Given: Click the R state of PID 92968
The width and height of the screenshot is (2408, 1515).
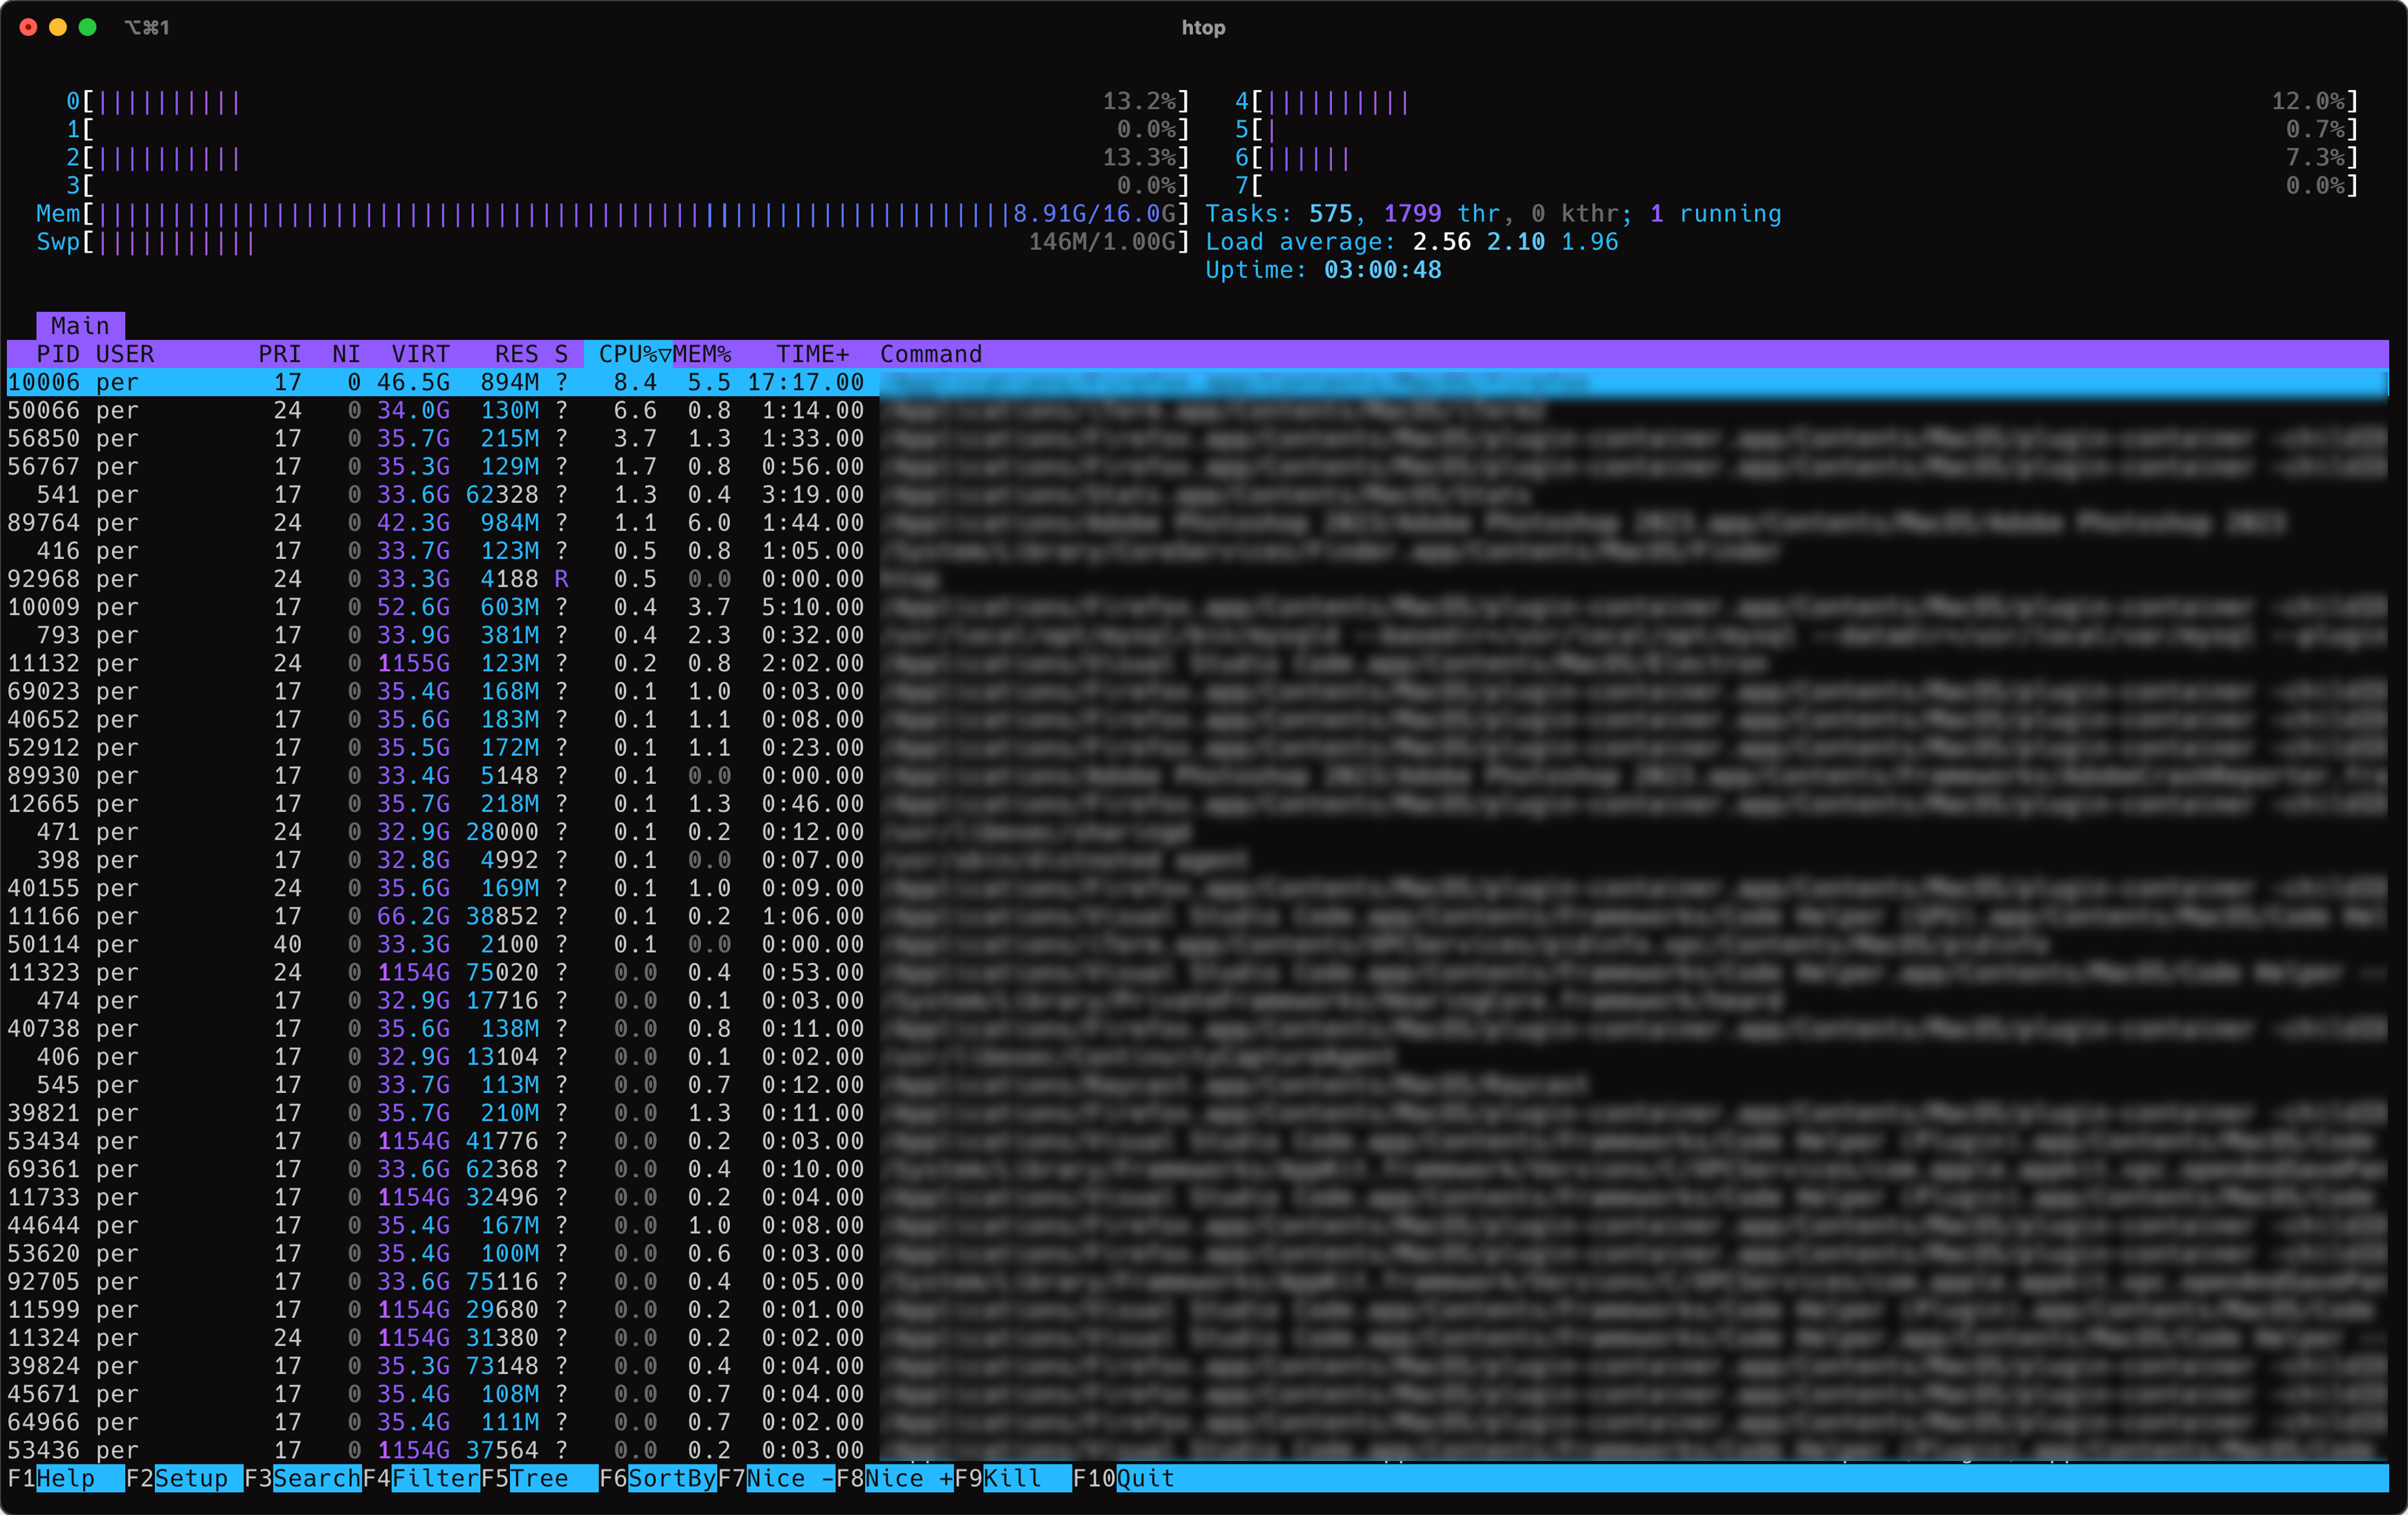Looking at the screenshot, I should click(561, 579).
